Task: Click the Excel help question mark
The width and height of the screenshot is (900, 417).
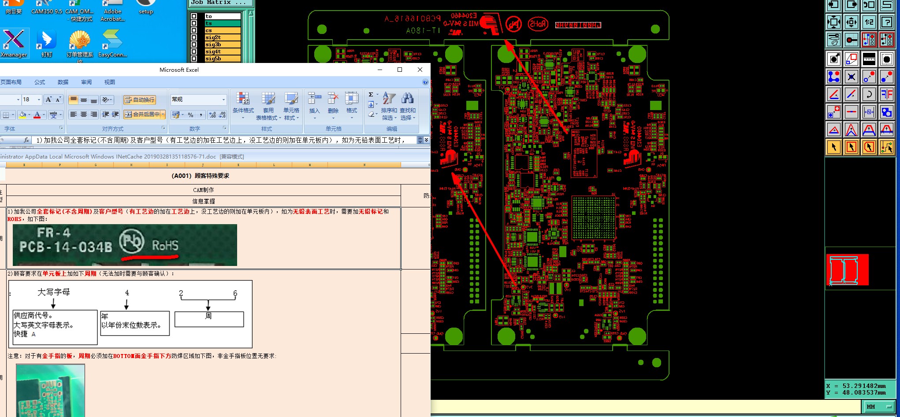Action: pos(425,82)
